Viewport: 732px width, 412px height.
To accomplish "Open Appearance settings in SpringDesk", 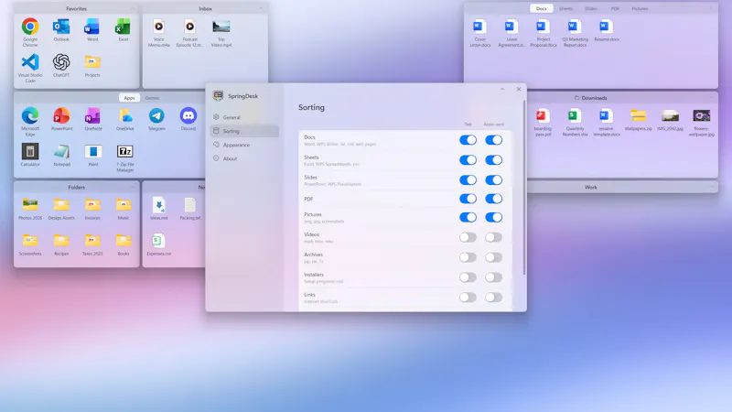I will (244, 145).
